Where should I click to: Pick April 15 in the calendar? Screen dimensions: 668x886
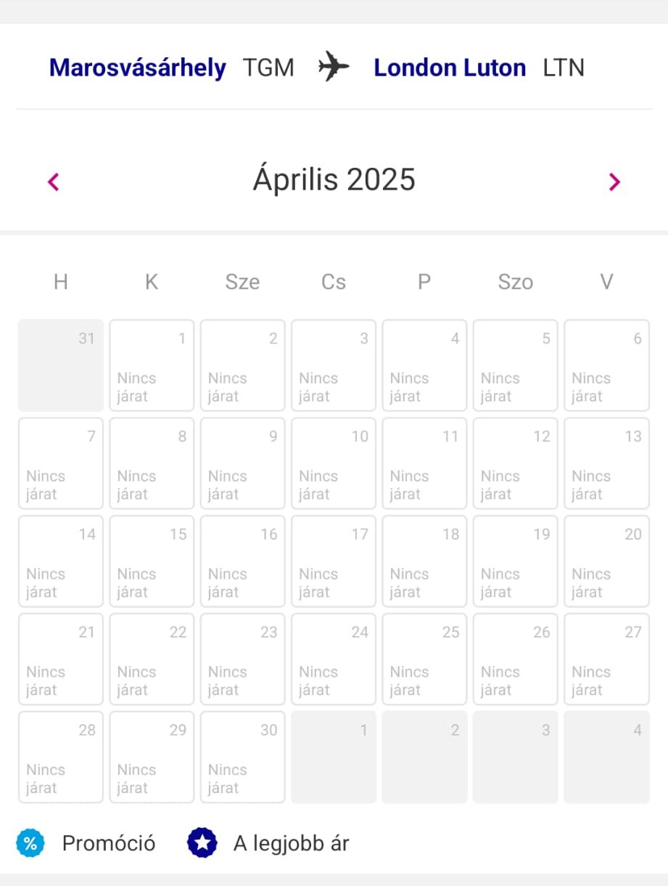152,561
